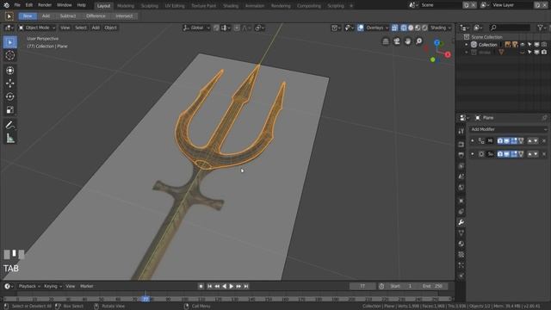Open the Keying dropdown in timeline
This screenshot has width=551, height=310.
click(x=53, y=286)
